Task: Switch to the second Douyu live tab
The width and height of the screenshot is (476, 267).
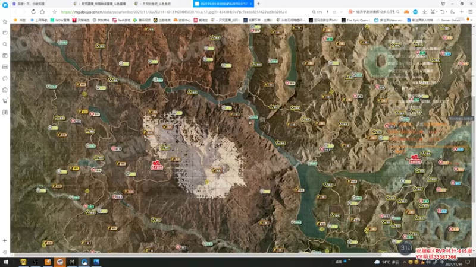Action: [102, 4]
